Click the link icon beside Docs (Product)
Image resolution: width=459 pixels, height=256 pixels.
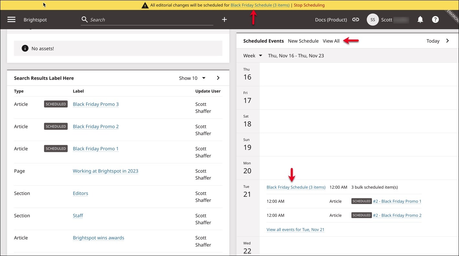355,20
